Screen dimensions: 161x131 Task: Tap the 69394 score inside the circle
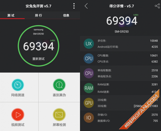39,46
